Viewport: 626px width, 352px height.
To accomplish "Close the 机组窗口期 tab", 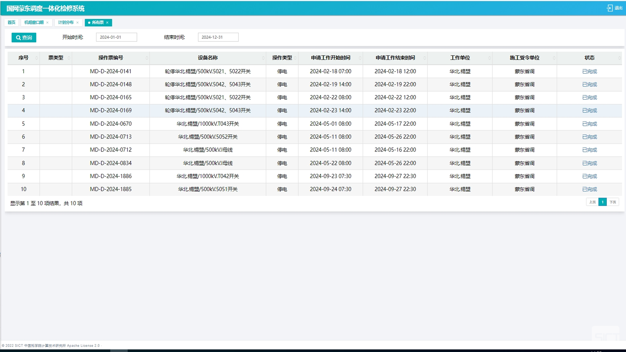I will click(48, 22).
